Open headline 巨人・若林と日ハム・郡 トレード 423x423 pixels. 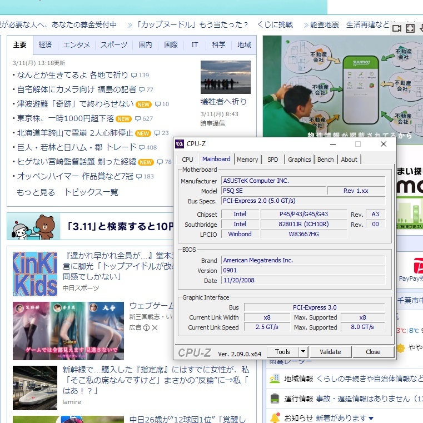77,147
